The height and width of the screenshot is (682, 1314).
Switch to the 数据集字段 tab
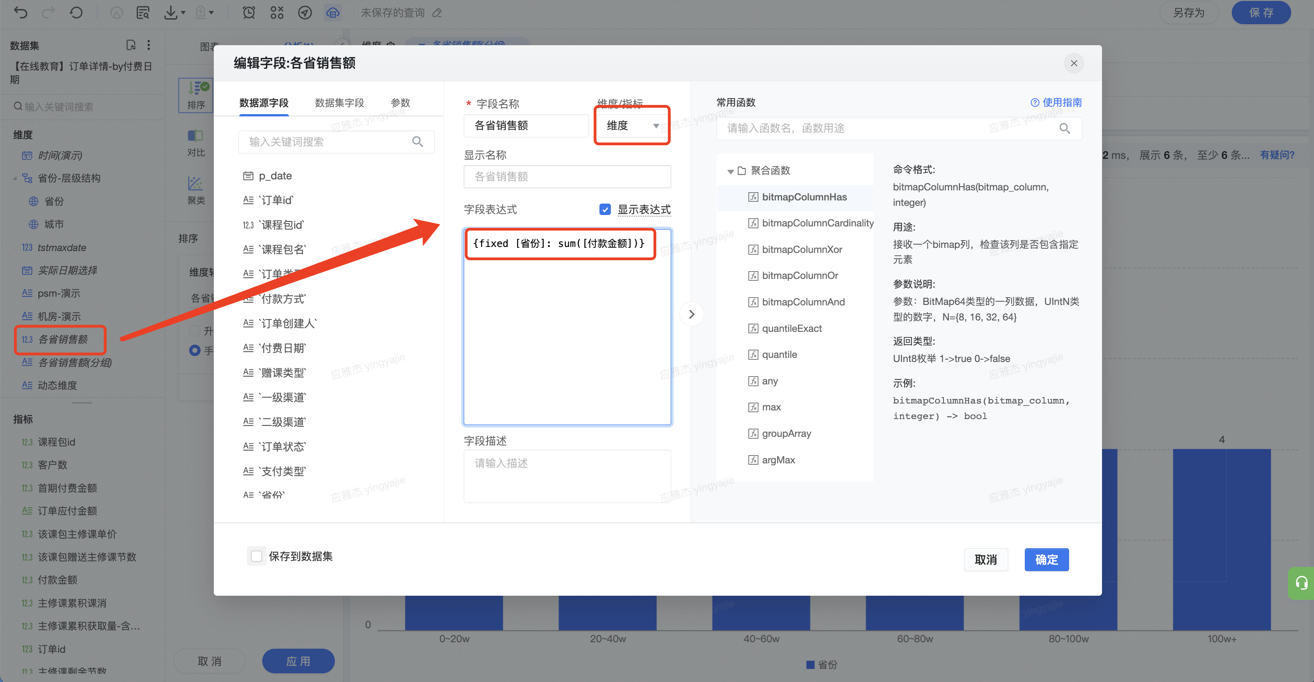pyautogui.click(x=339, y=102)
